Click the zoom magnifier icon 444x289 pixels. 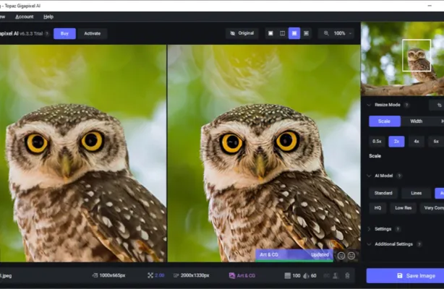[326, 33]
